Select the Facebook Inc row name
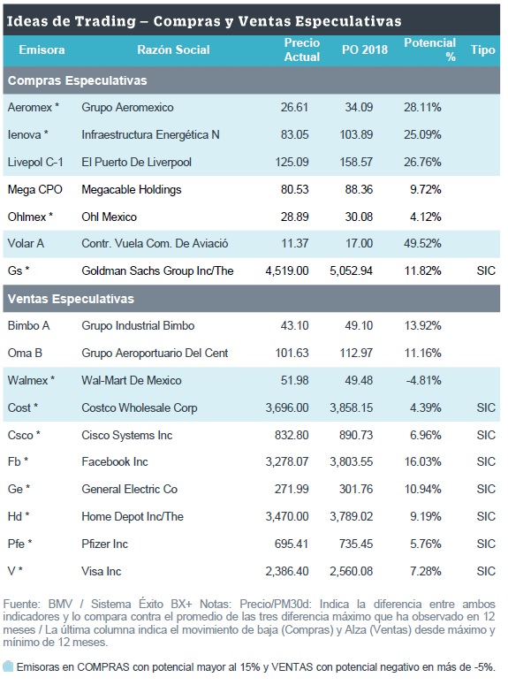 [x=115, y=461]
